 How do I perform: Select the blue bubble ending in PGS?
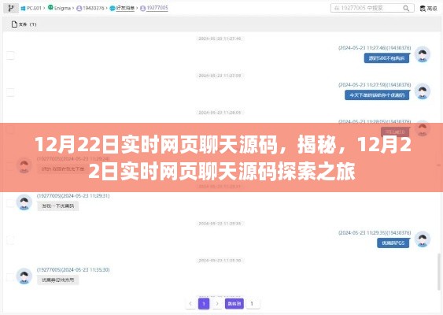click(393, 243)
